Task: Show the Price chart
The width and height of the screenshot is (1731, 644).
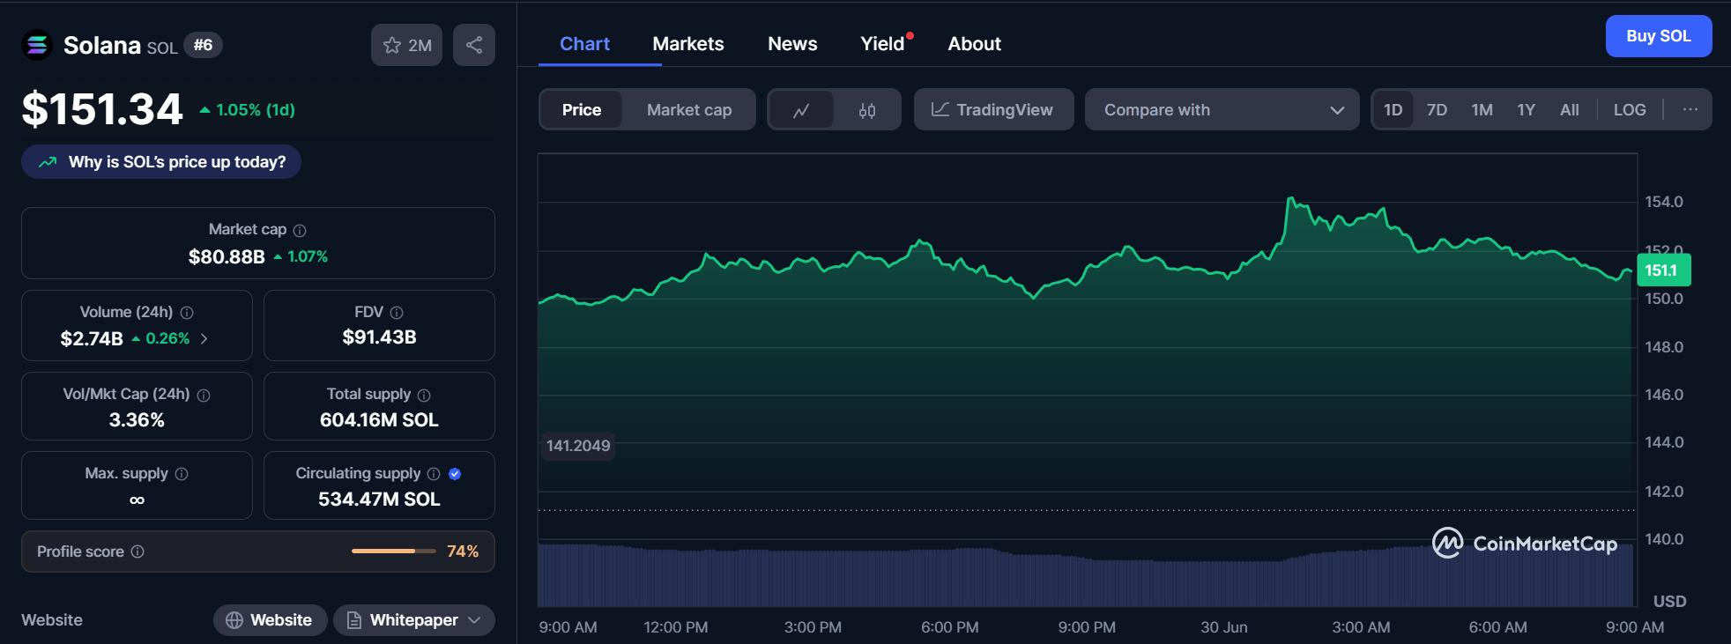Action: tap(582, 110)
